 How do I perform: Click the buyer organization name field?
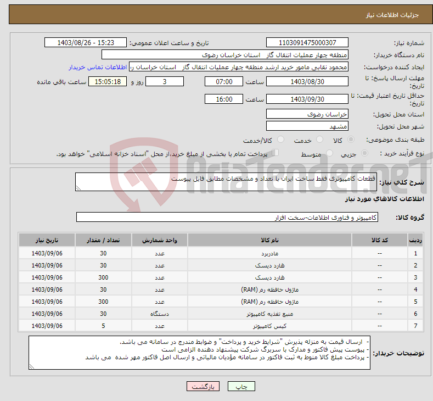(x=225, y=55)
